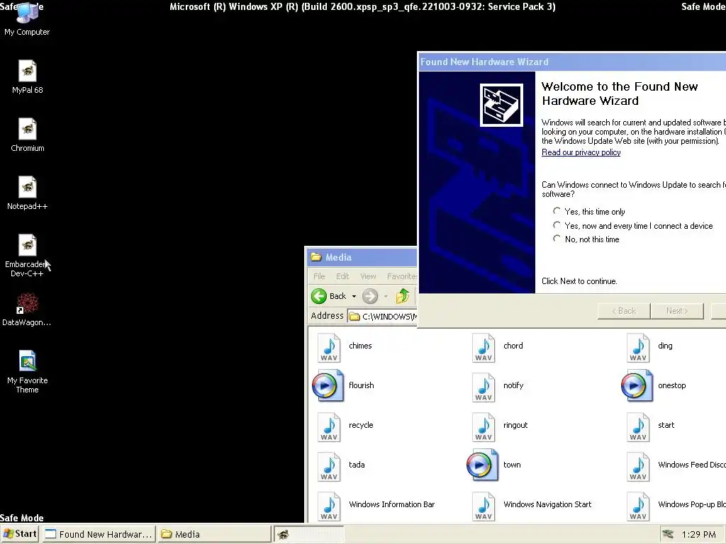Click Found New Hardware Wizard title bar

coord(572,62)
